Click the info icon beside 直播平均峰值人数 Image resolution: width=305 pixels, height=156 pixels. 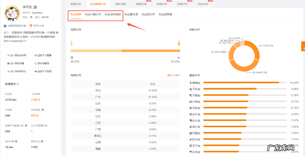[x=26, y=125]
